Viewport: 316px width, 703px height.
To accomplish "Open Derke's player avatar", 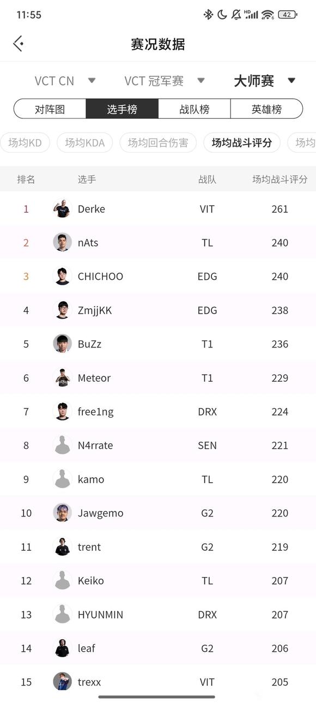I will [x=62, y=208].
